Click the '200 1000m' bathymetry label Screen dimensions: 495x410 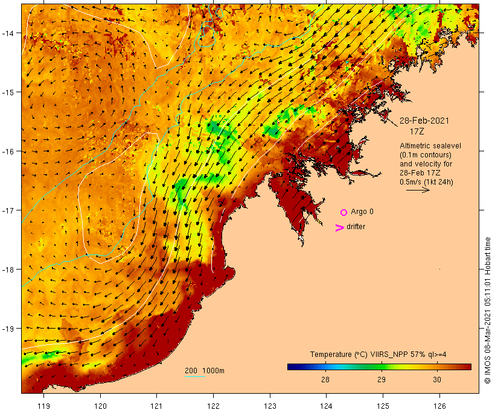[x=205, y=371]
